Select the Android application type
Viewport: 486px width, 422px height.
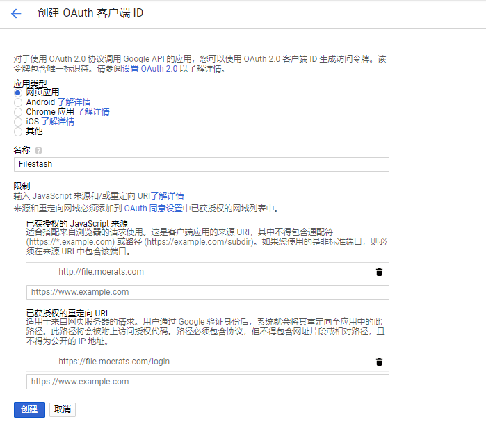pos(18,102)
